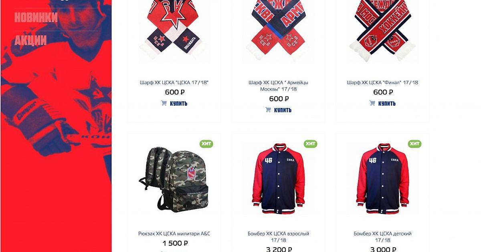Open the Шарф ХК ЦСКА "Финал" 17/18 title link
The image size is (481, 252).
click(382, 82)
